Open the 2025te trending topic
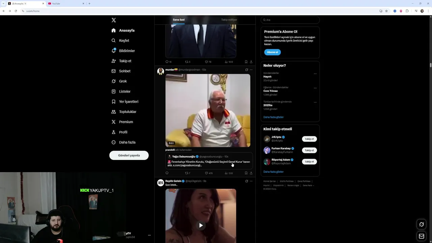Viewport: 432px width, 243px height. [x=268, y=105]
